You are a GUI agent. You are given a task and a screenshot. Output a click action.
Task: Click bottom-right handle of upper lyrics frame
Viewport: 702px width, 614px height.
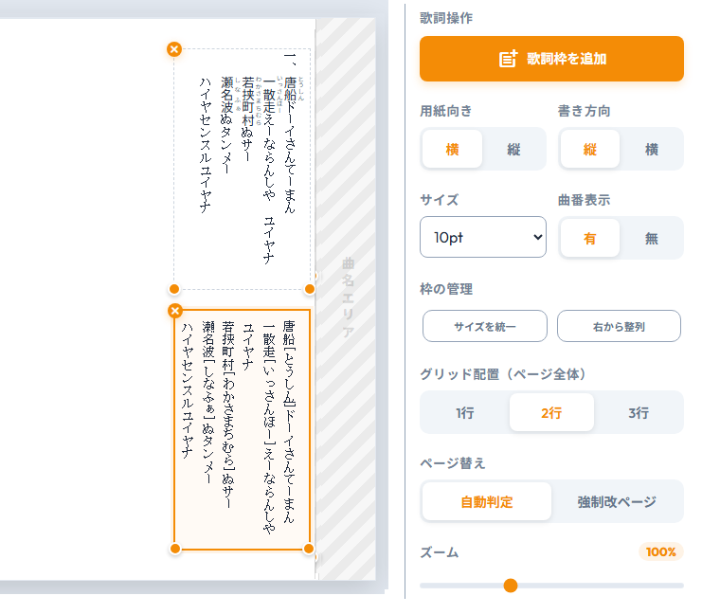(310, 289)
